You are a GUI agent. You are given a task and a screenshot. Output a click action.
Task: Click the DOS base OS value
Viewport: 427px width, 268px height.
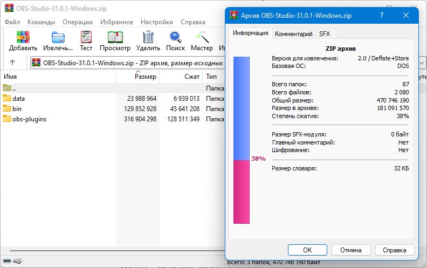[x=403, y=66]
